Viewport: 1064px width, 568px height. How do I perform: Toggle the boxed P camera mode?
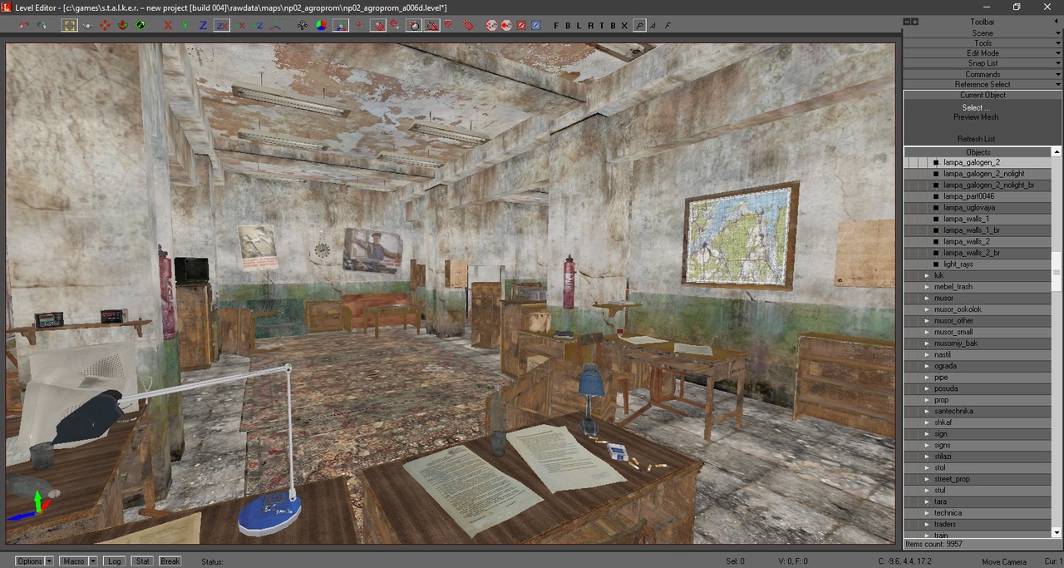[x=639, y=26]
